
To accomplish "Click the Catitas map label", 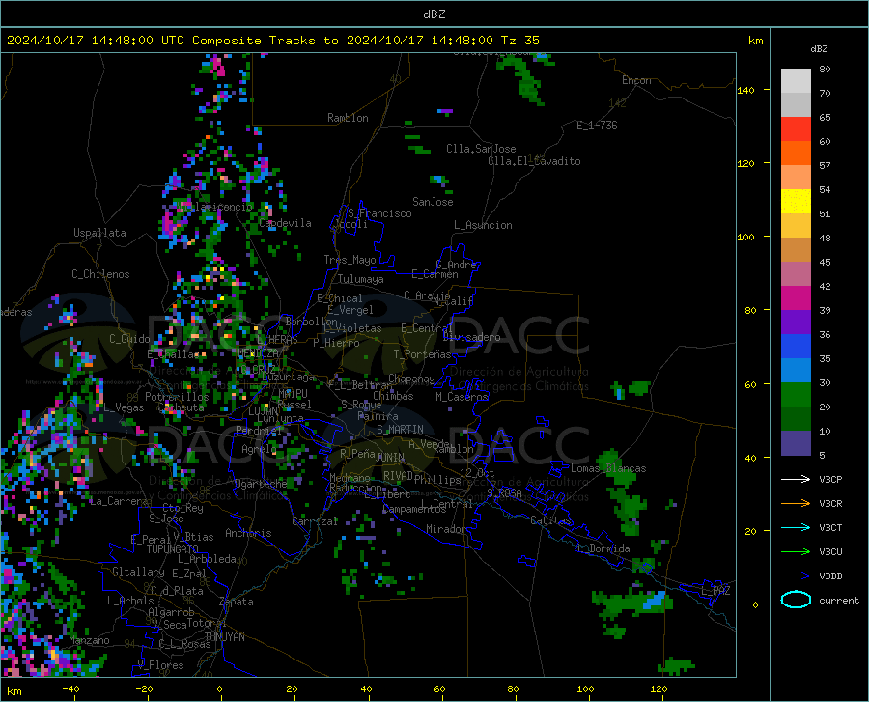I will pyautogui.click(x=550, y=520).
